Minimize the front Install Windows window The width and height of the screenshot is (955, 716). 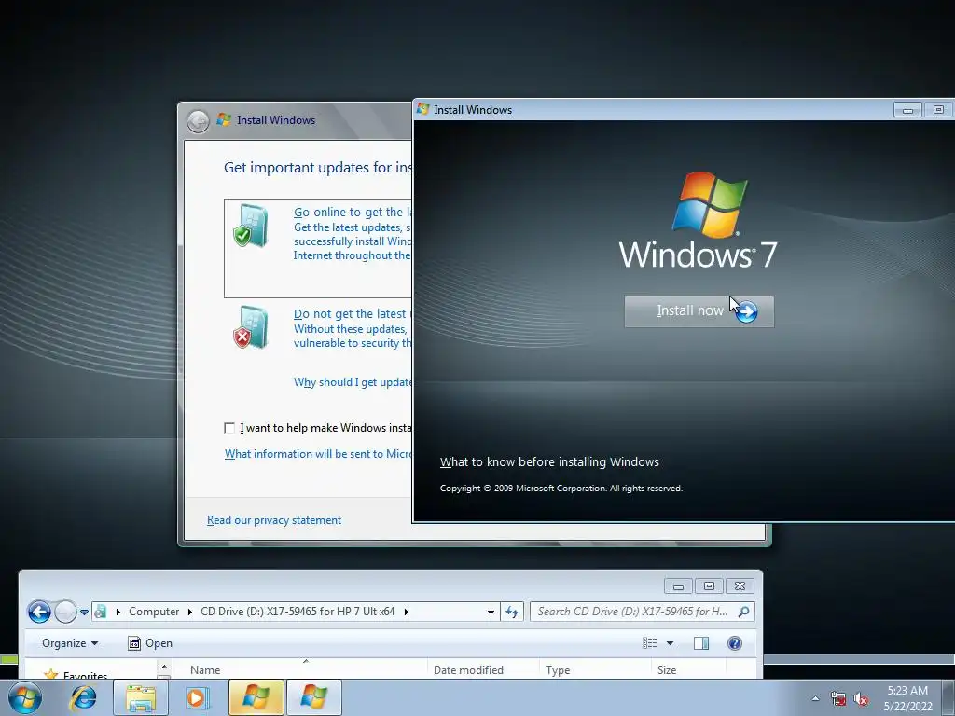coord(907,110)
